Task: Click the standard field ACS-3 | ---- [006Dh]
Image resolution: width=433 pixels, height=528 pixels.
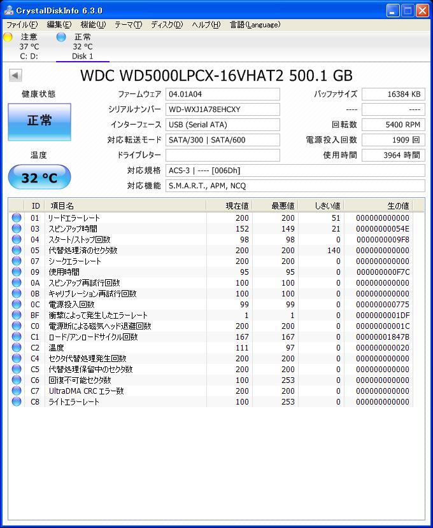Action: [295, 170]
